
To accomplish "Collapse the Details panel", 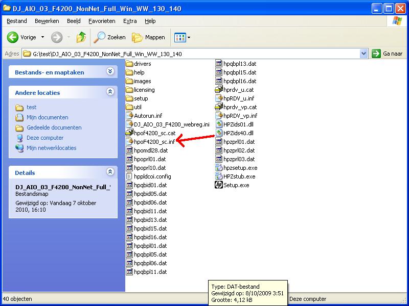I will tap(110, 172).
